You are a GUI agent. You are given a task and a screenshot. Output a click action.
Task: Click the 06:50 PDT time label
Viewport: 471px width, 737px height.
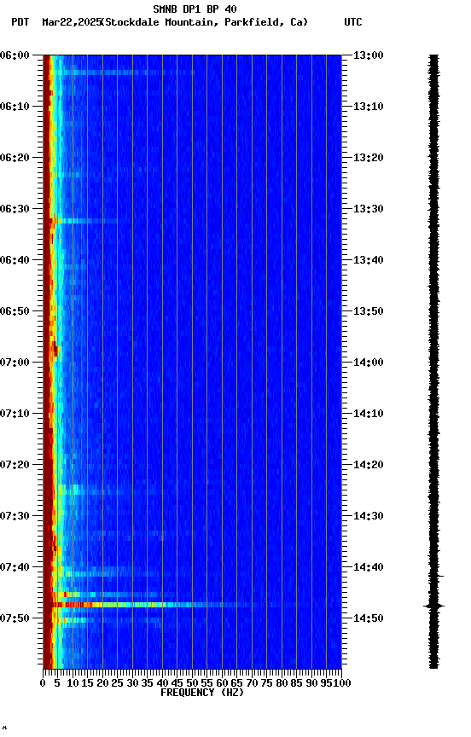click(15, 311)
